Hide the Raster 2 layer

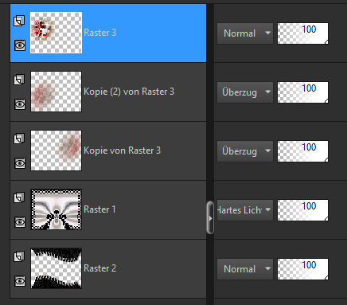[20, 281]
